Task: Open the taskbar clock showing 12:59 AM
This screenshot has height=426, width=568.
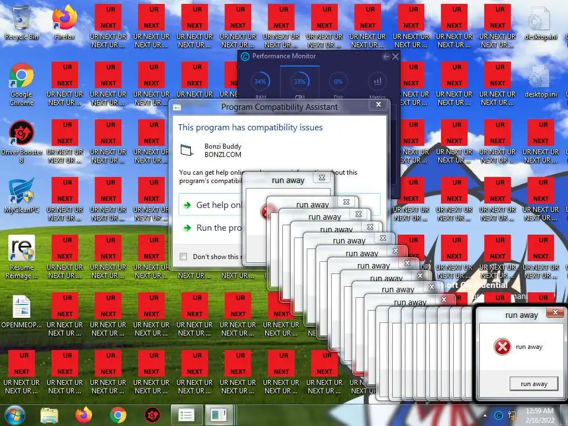Action: tap(540, 415)
